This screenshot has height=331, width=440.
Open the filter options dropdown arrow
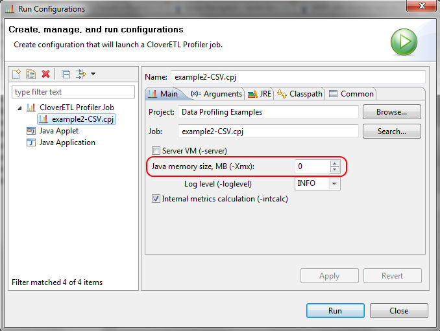point(93,74)
